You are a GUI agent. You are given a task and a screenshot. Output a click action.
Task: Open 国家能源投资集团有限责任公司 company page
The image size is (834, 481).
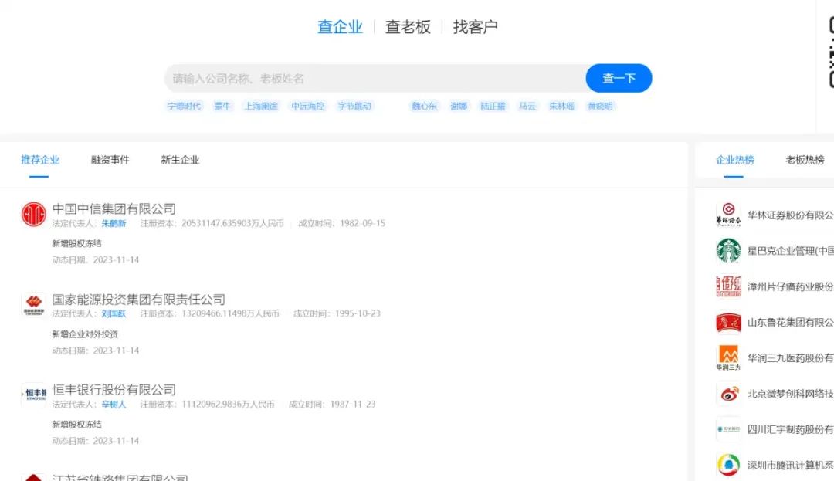tap(139, 300)
